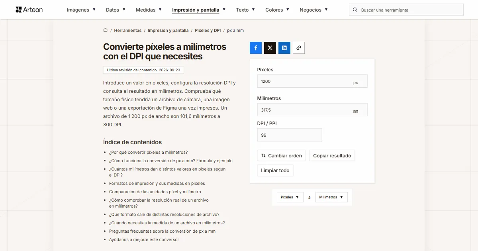
Task: Click the Última revisión del contenido date
Action: point(143,70)
